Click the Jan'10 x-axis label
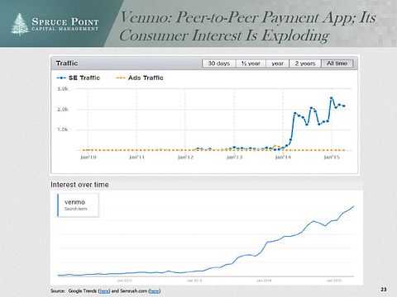Viewport: 397px width, 297px height. (88, 157)
